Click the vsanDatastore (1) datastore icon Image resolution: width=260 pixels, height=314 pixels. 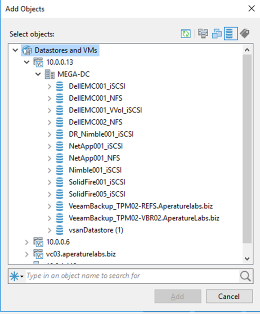coord(59,230)
